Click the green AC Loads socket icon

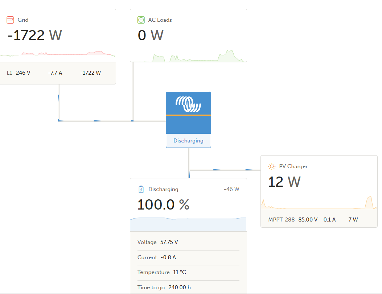pyautogui.click(x=141, y=20)
